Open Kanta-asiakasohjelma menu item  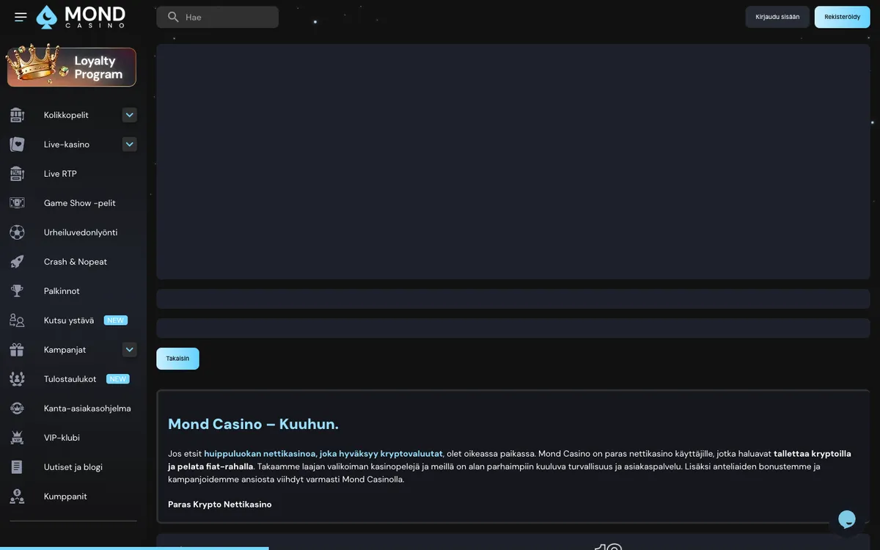click(x=87, y=408)
